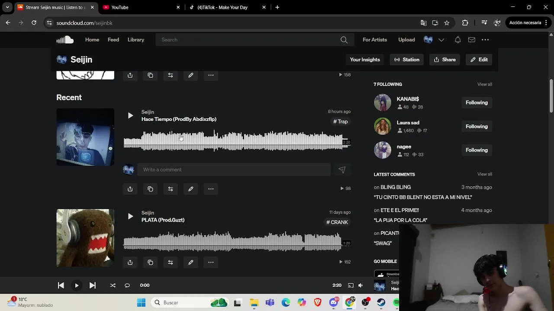The image size is (554, 311).
Task: Reload the page in Chrome
Action: pos(34,23)
